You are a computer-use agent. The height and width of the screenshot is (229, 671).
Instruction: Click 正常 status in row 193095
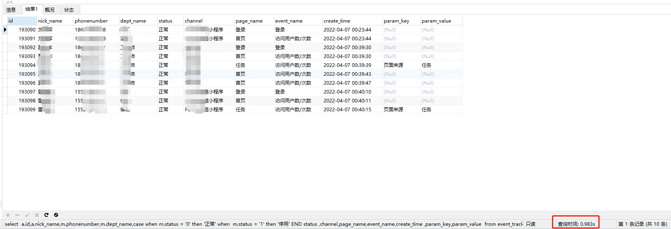pyautogui.click(x=170, y=74)
